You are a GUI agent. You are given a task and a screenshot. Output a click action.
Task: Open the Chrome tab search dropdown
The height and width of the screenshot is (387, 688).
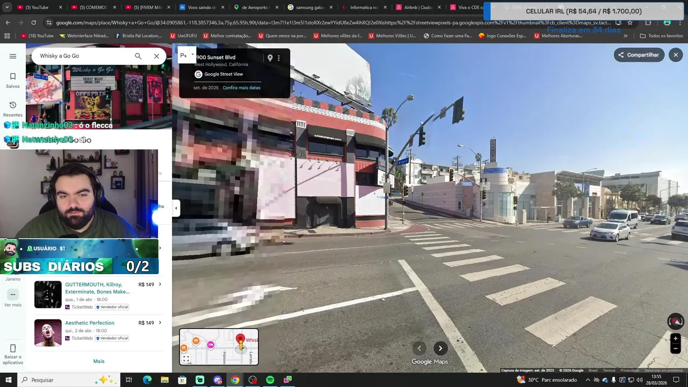[7, 8]
